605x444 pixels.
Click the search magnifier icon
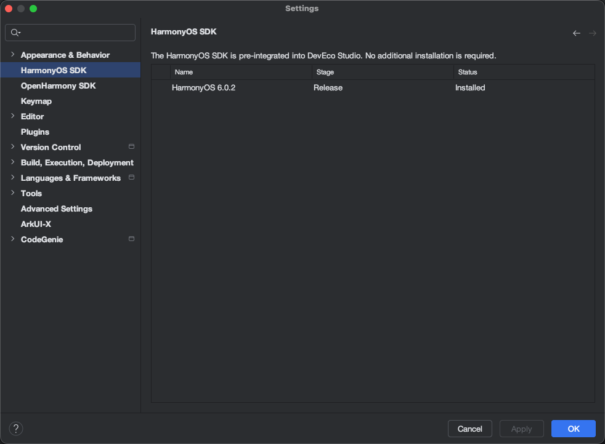click(15, 33)
